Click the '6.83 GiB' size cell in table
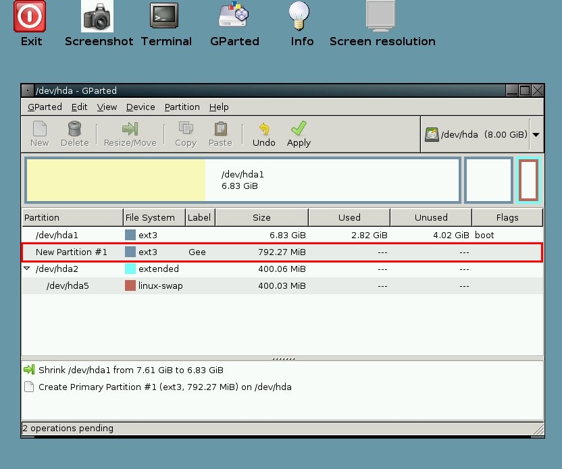This screenshot has width=562, height=469. pyautogui.click(x=288, y=236)
